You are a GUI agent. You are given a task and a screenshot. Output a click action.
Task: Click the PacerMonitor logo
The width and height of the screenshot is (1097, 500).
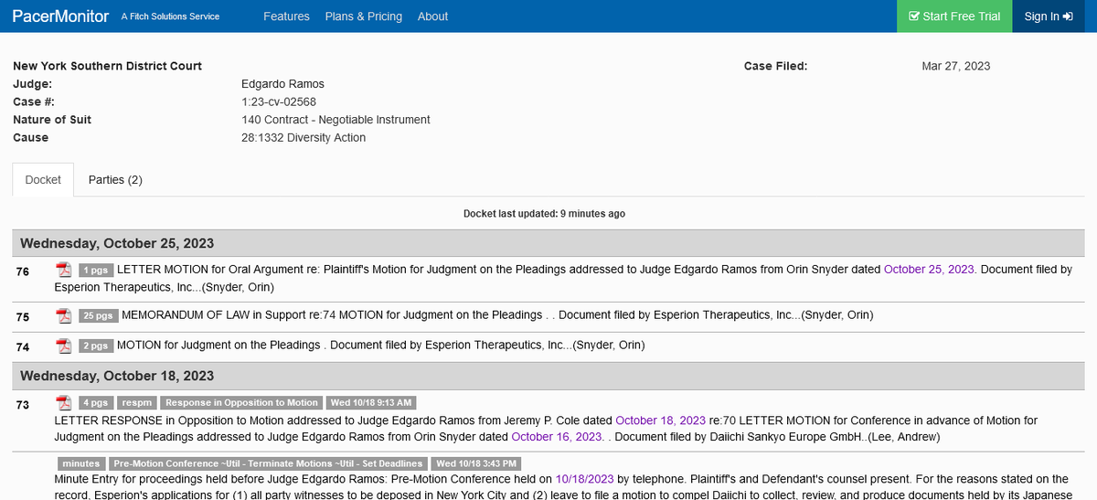coord(60,16)
